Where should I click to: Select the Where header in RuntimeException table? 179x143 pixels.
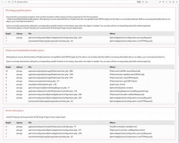click(x=112, y=123)
